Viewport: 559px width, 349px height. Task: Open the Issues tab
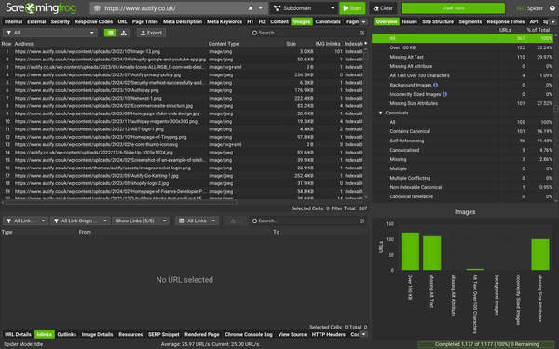(410, 21)
